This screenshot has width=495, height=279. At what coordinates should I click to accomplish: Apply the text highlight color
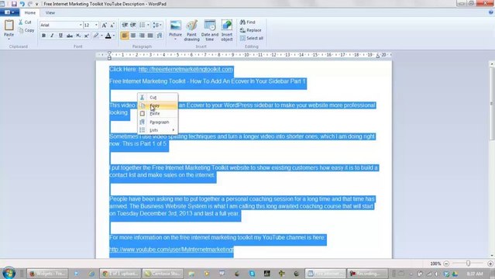[x=96, y=36]
